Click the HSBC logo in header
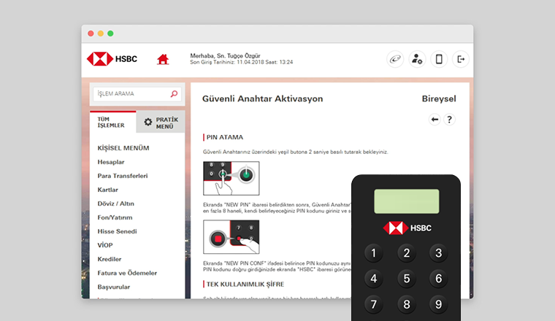Viewport: 555px width, 321px height. coord(112,59)
